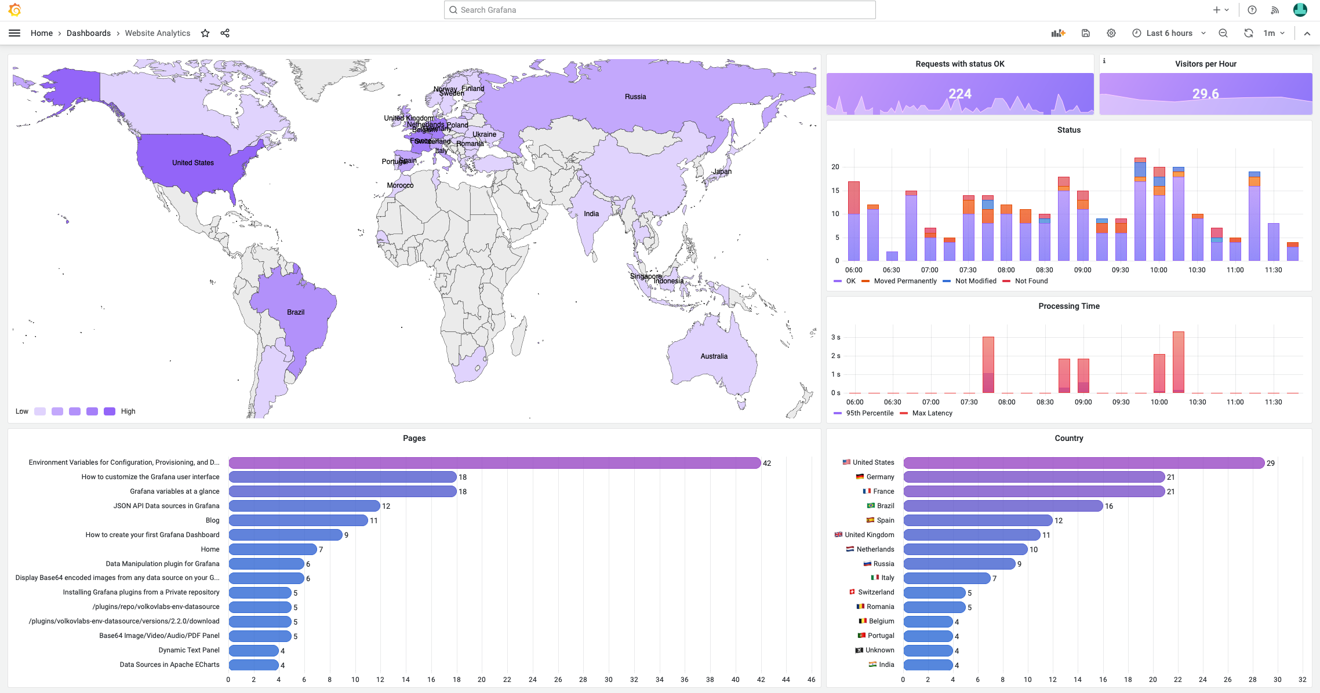
Task: Save the dashboard
Action: [1086, 33]
